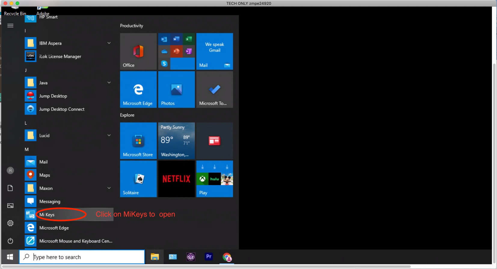Image resolution: width=497 pixels, height=269 pixels.
Task: Open the Mail live tile
Action: click(x=215, y=51)
